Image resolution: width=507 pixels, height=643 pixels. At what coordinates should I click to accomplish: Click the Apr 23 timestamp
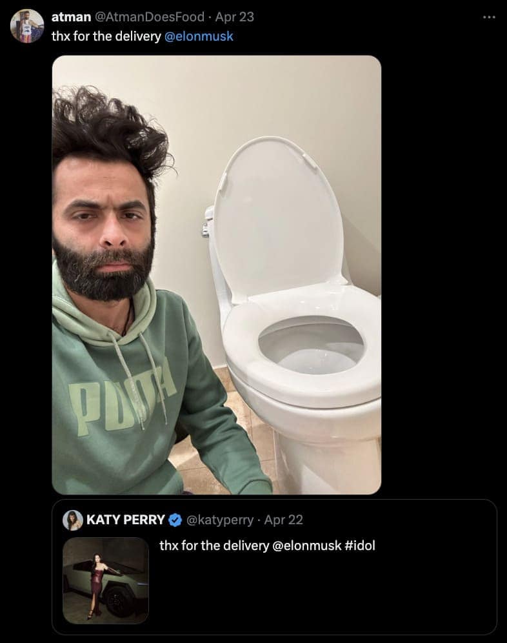(235, 17)
